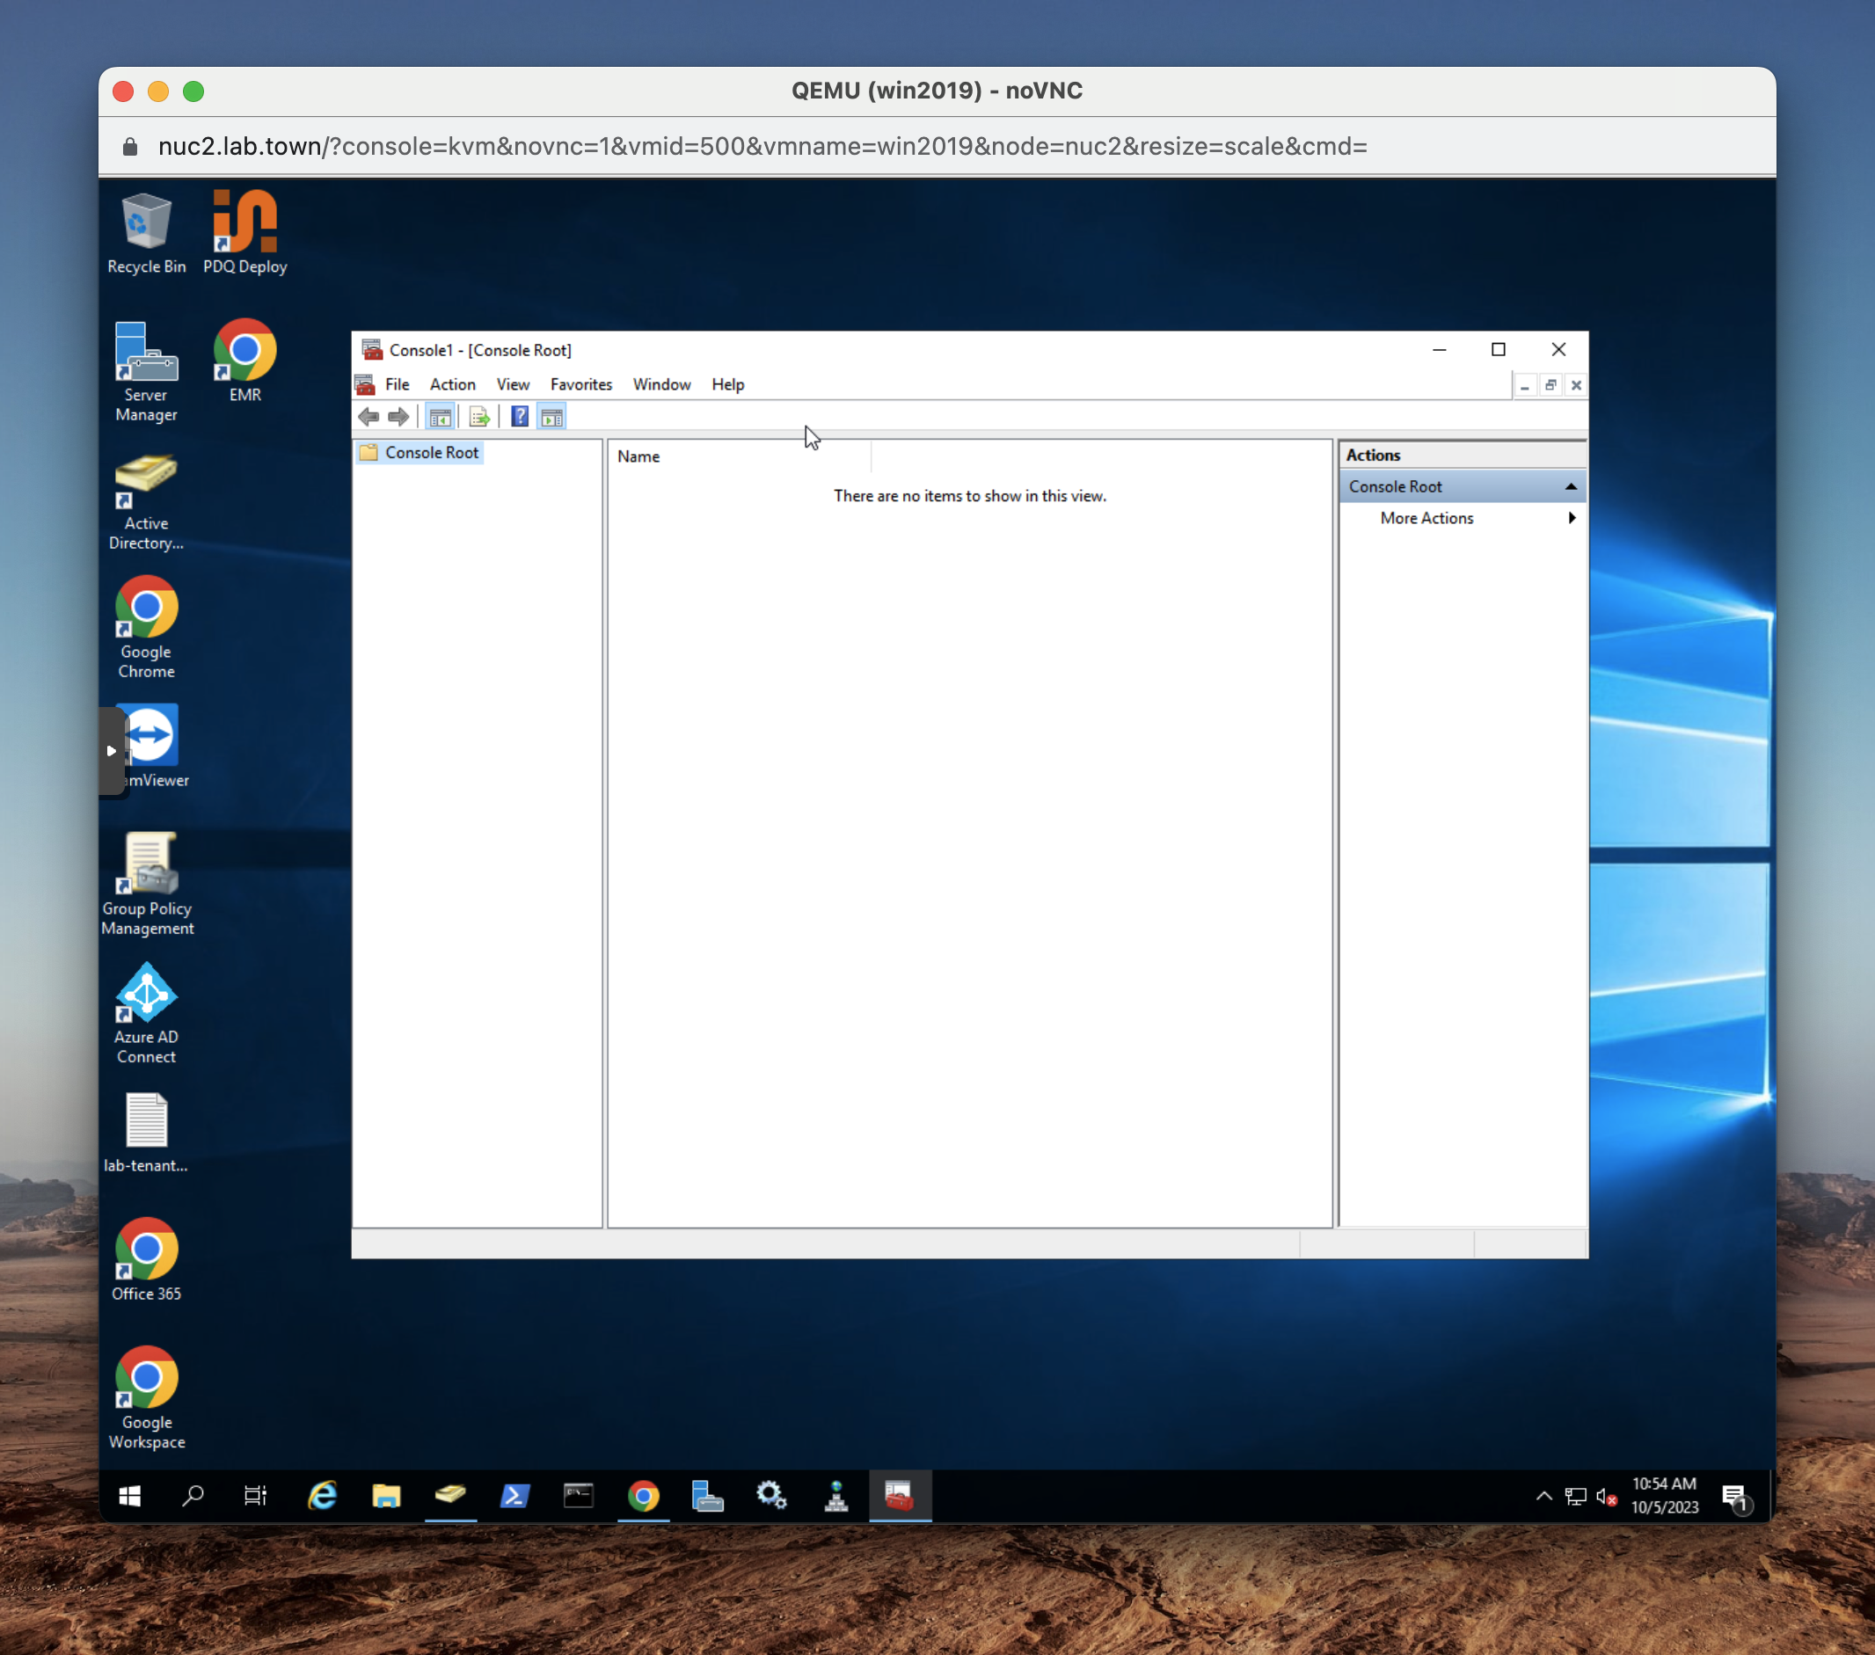Screen dimensions: 1875x1655
Task: Click the Export List toolbar icon
Action: coord(478,418)
